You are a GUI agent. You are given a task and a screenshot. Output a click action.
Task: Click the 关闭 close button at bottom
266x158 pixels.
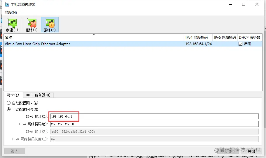(251, 151)
